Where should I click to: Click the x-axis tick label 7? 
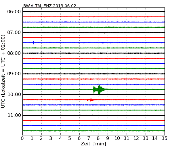(89, 138)
